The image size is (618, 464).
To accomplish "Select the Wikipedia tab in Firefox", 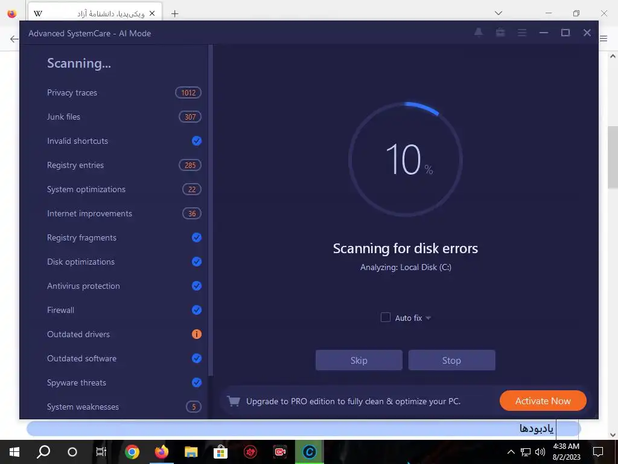I will click(95, 13).
